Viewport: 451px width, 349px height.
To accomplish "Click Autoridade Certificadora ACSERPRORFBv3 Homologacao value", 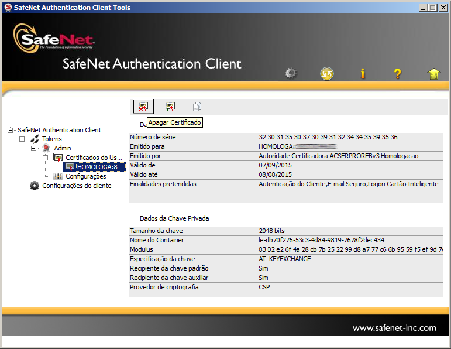I will coord(339,156).
